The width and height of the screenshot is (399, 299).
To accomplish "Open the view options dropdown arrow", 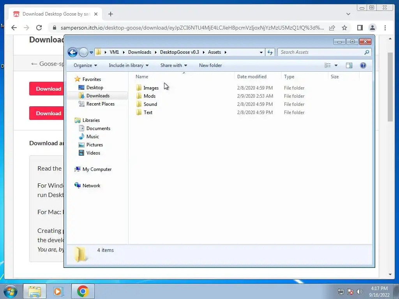I will pos(336,65).
